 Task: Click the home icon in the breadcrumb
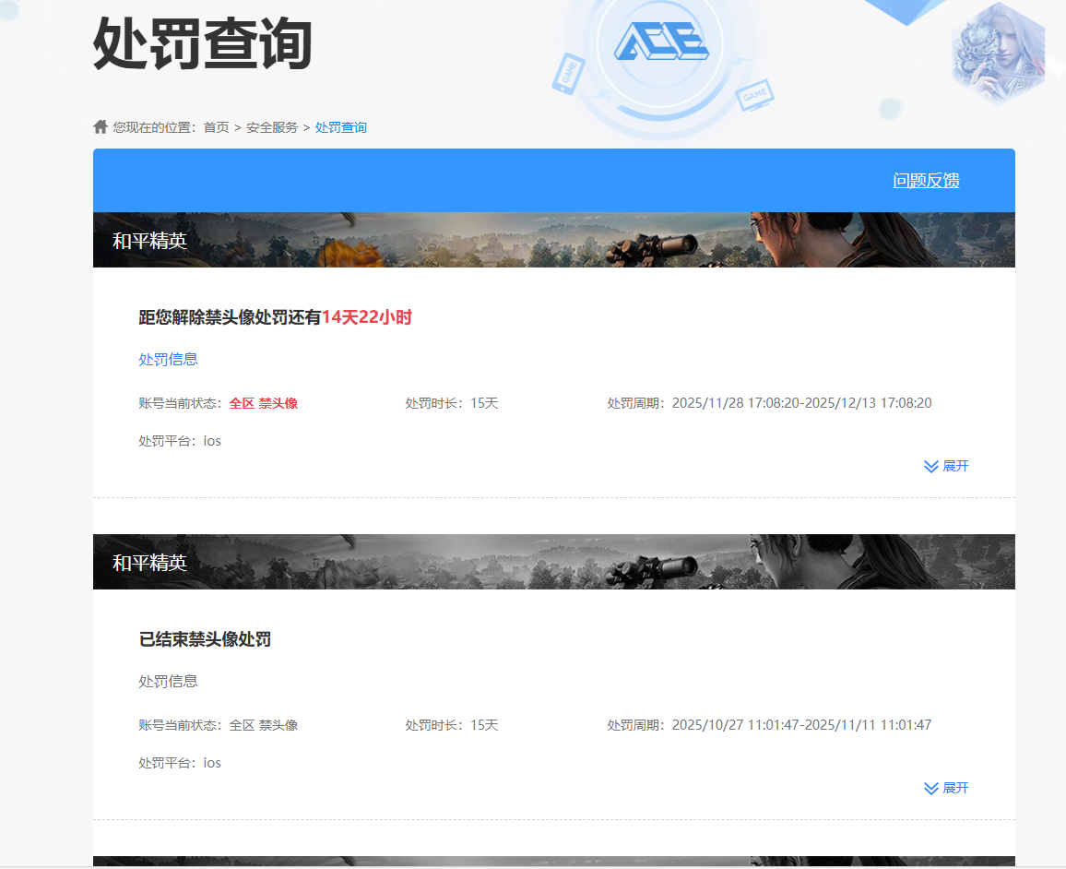100,126
